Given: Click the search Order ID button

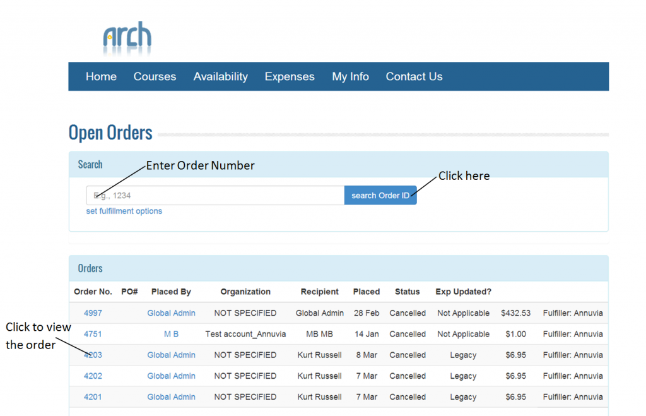Looking at the screenshot, I should coord(380,196).
